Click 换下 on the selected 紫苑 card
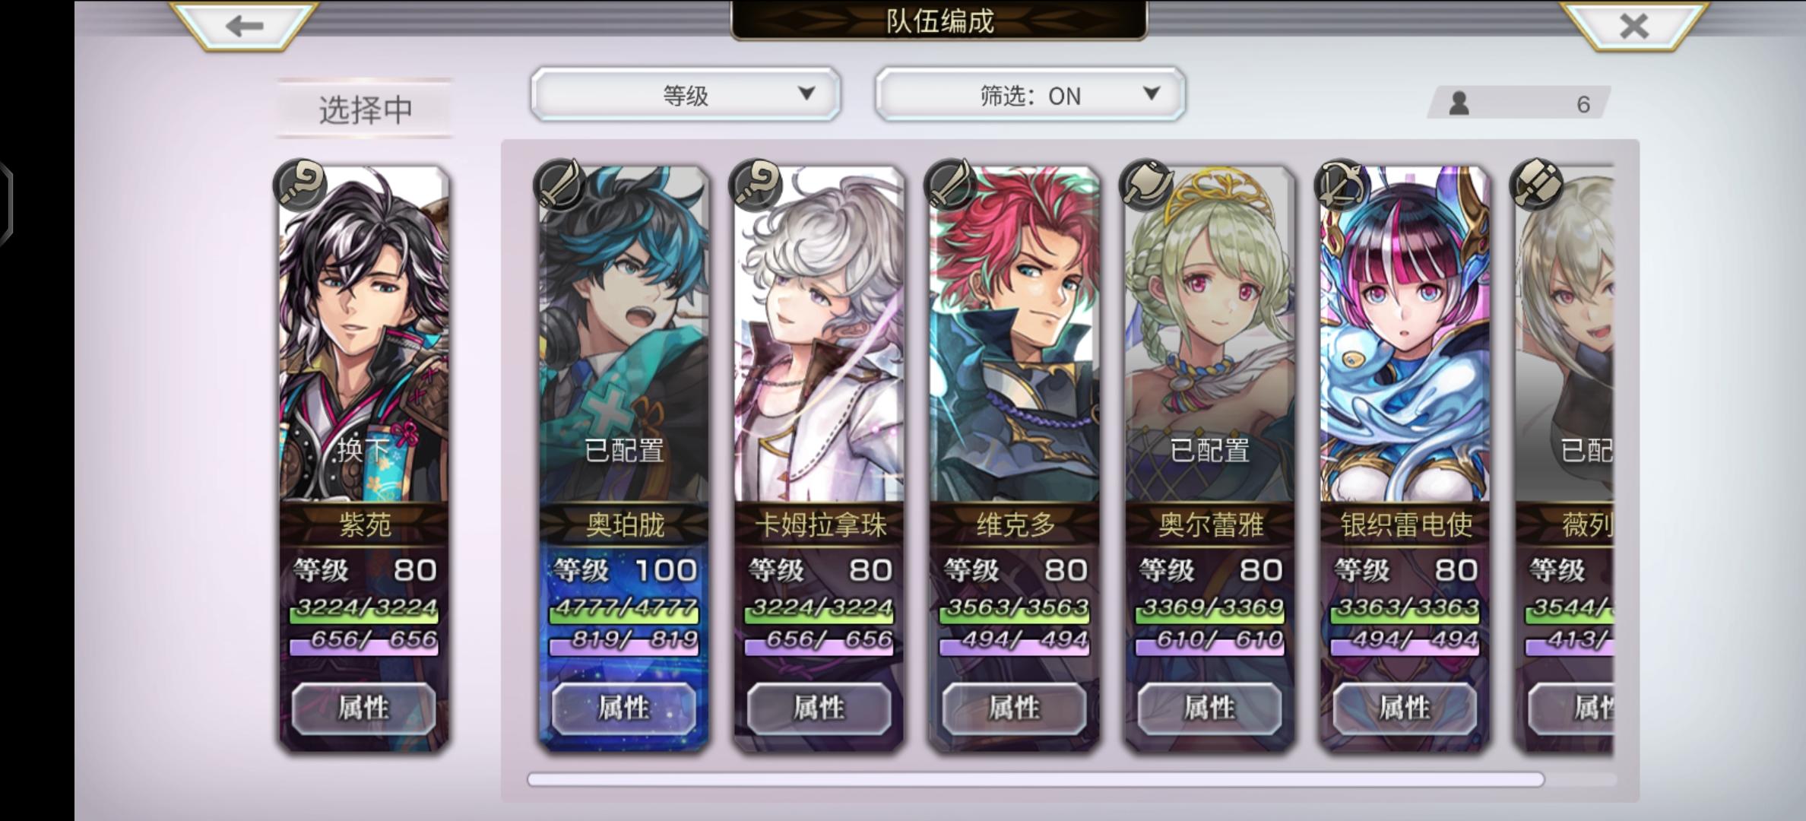Screen dimensions: 1806x821 (x=363, y=450)
